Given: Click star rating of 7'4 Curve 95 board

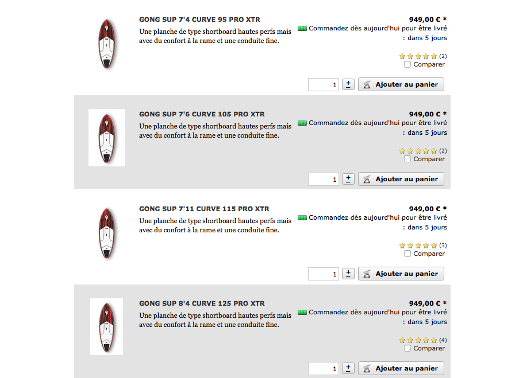Looking at the screenshot, I should [418, 56].
